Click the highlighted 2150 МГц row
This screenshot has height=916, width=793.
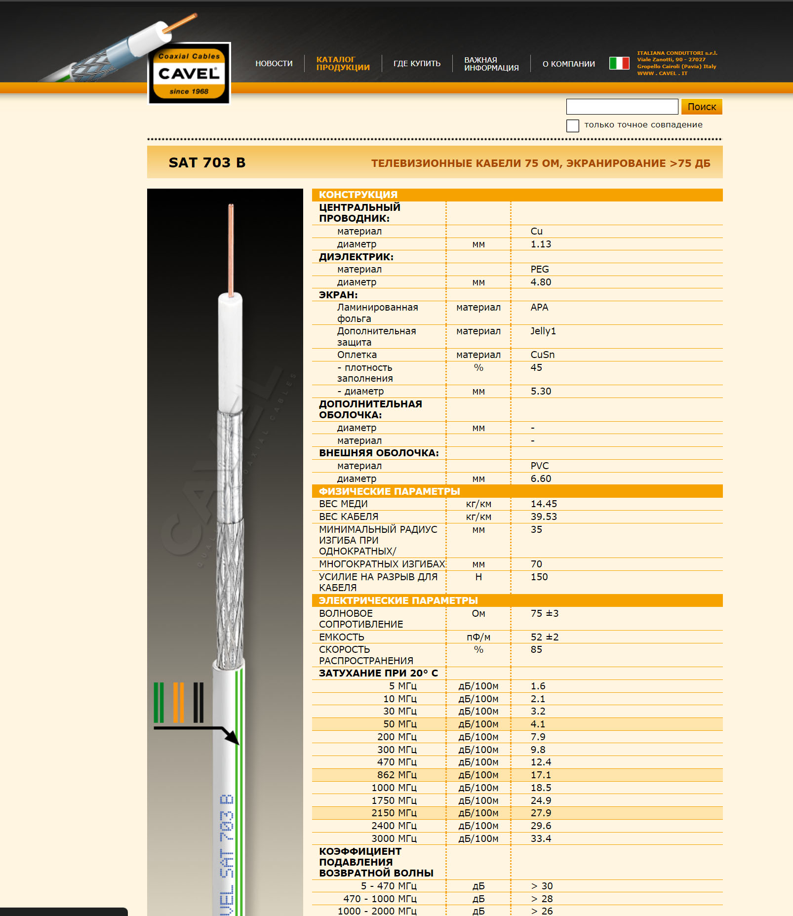tap(517, 813)
